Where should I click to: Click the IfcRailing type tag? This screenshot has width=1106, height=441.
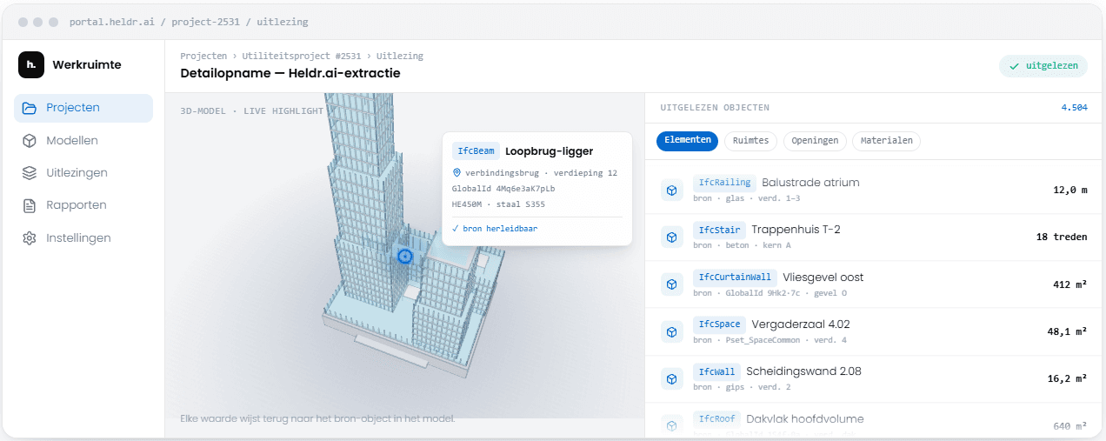coord(723,183)
